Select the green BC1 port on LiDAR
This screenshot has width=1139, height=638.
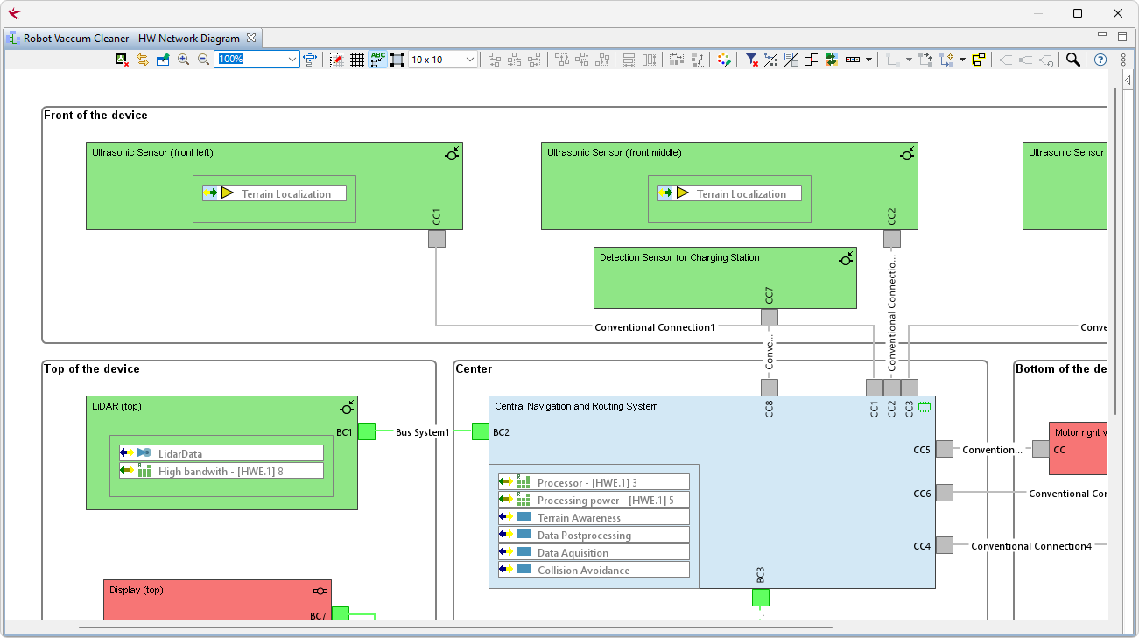coord(367,431)
